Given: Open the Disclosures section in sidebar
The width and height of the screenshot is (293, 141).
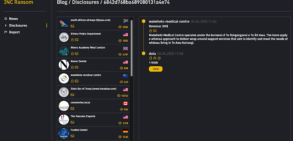Looking at the screenshot, I should (18, 25).
